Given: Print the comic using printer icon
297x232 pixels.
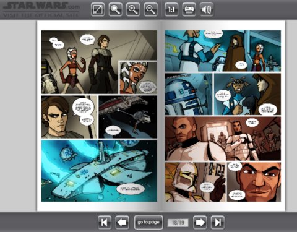Looking at the screenshot, I should [189, 9].
